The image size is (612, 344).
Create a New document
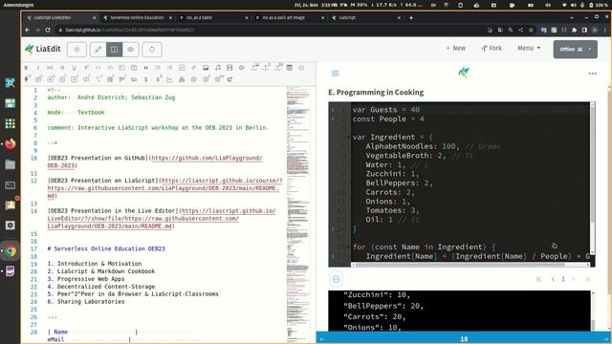tap(456, 49)
